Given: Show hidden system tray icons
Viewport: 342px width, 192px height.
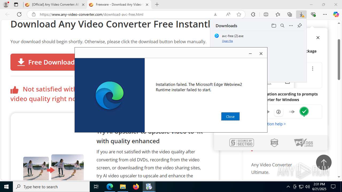Looking at the screenshot, I should point(288,187).
